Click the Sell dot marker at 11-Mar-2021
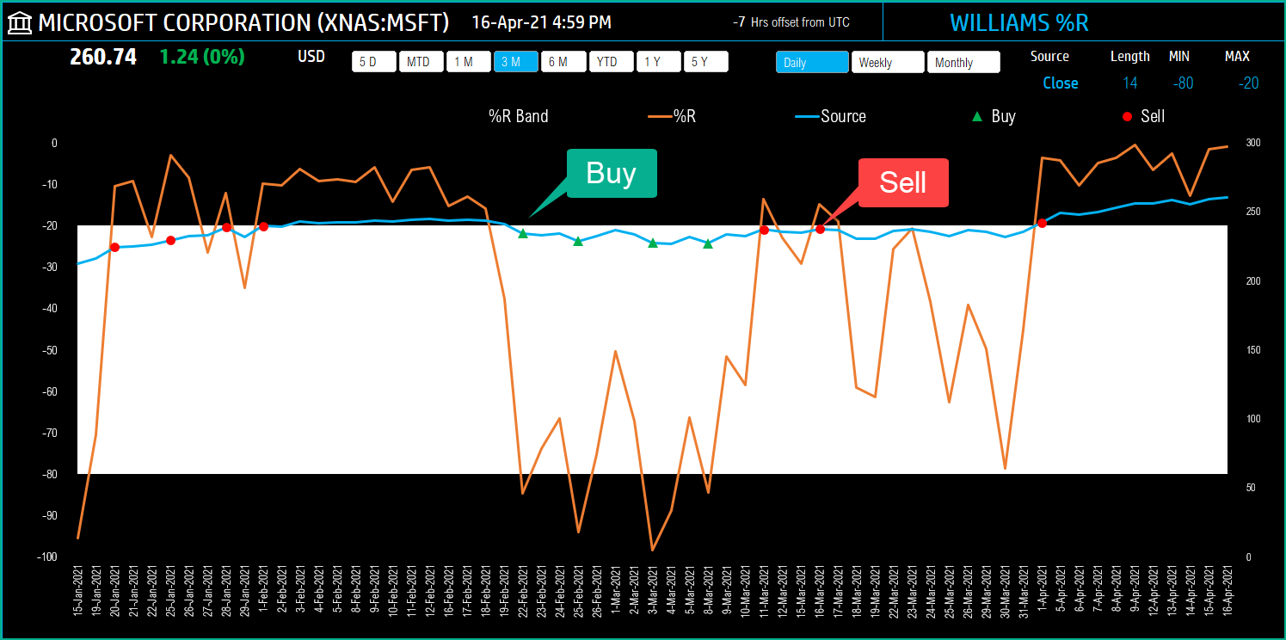 pyautogui.click(x=764, y=230)
